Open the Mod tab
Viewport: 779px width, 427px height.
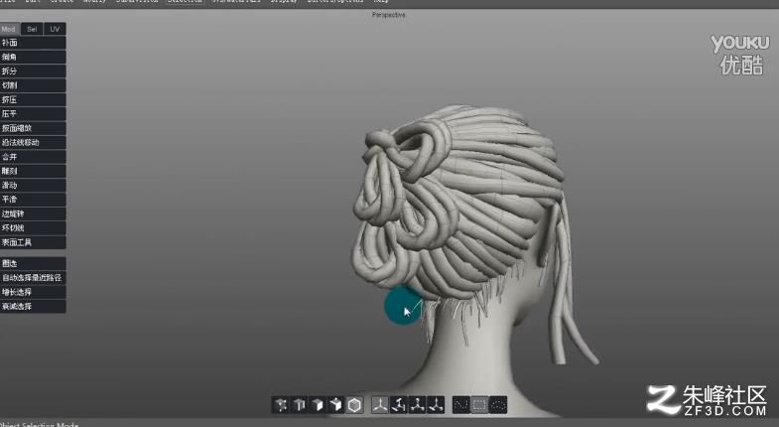point(10,29)
